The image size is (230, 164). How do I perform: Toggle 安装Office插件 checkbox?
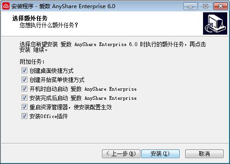pyautogui.click(x=24, y=116)
